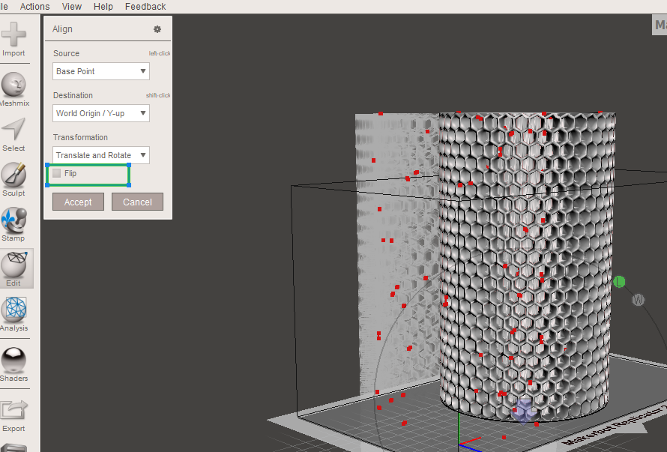Cancel the Align operation

click(x=137, y=201)
